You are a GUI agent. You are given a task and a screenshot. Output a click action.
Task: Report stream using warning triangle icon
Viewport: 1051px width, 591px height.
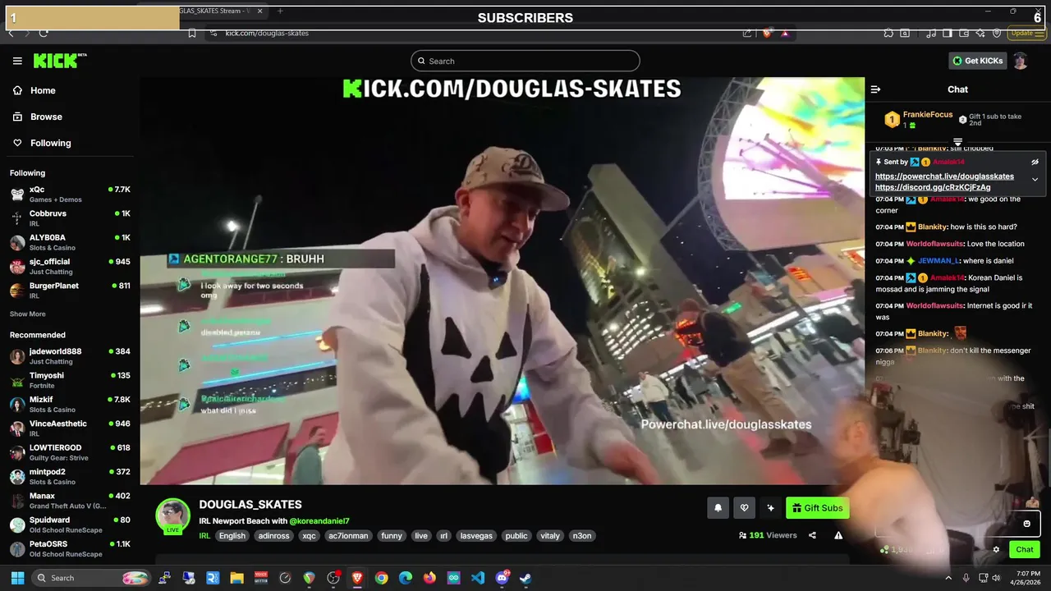(x=838, y=535)
